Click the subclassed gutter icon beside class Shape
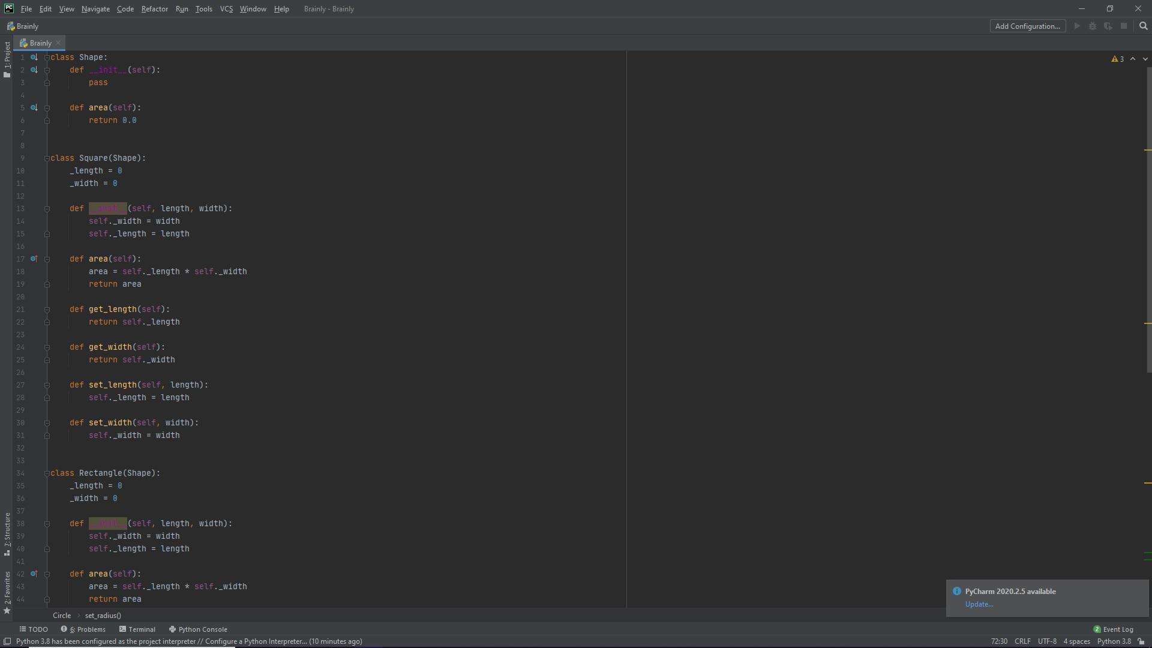1152x648 pixels. pos(34,57)
